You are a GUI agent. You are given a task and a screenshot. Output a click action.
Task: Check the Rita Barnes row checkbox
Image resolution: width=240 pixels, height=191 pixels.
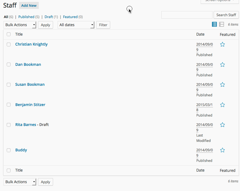[x=9, y=125]
